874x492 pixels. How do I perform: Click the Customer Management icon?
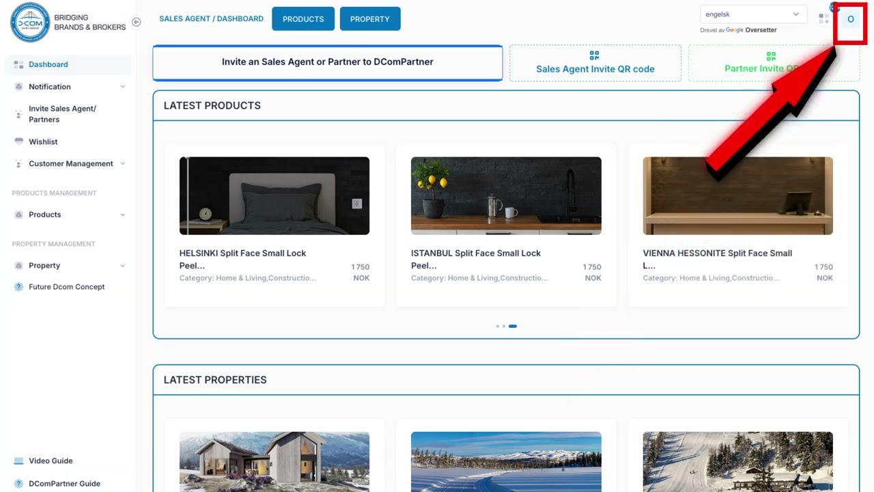pyautogui.click(x=18, y=164)
